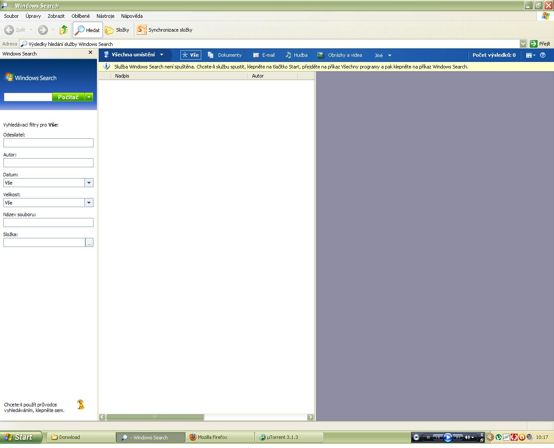Open the Zobrazit menu
This screenshot has height=448, width=554.
coord(56,16)
